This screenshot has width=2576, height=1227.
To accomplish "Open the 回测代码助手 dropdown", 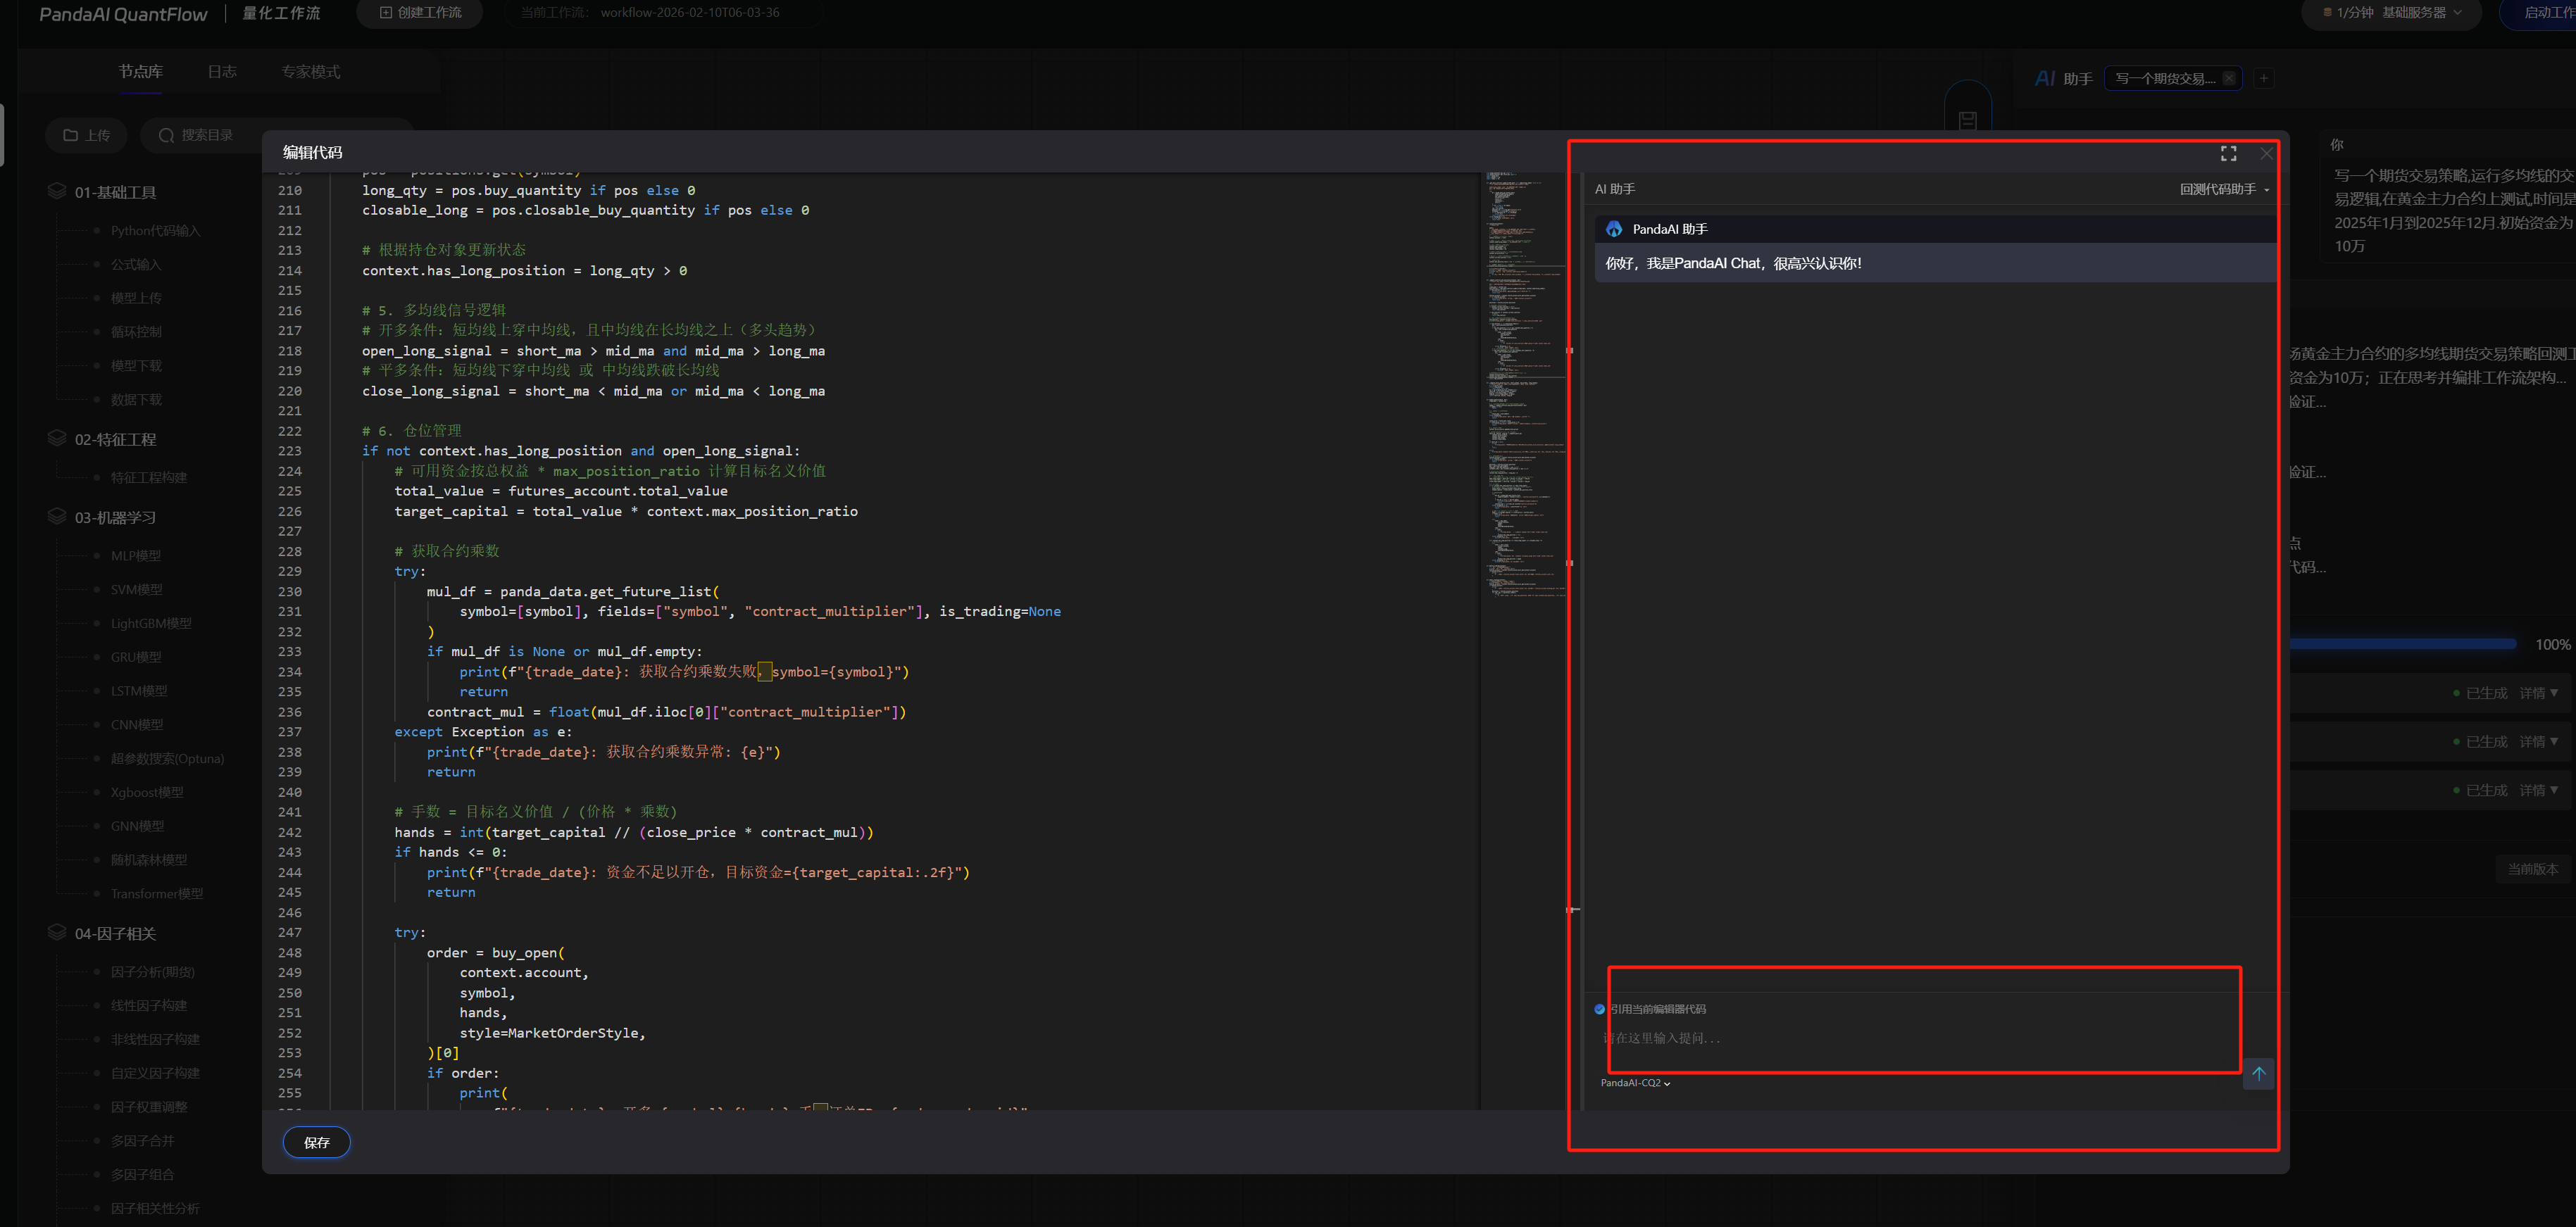I will pyautogui.click(x=2224, y=189).
